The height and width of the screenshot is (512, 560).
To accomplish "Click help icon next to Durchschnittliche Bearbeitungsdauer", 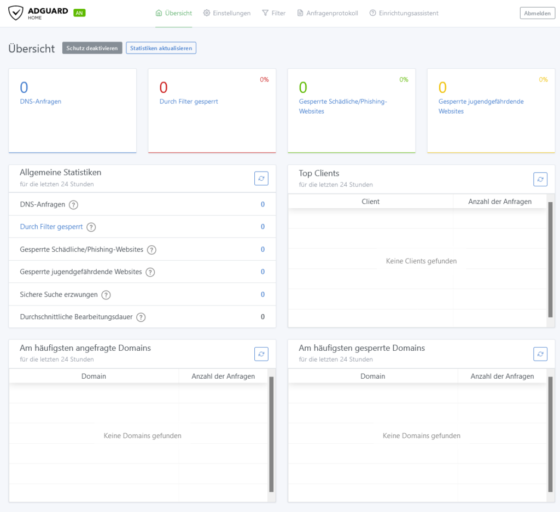I will pos(141,317).
